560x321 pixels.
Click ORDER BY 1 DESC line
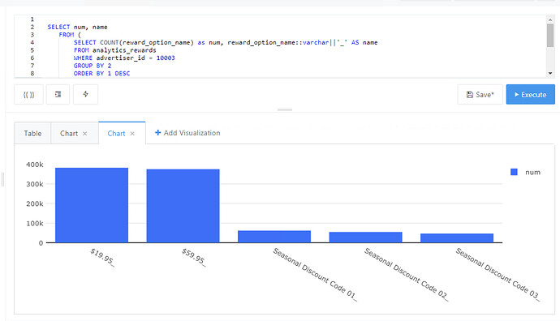(x=101, y=74)
